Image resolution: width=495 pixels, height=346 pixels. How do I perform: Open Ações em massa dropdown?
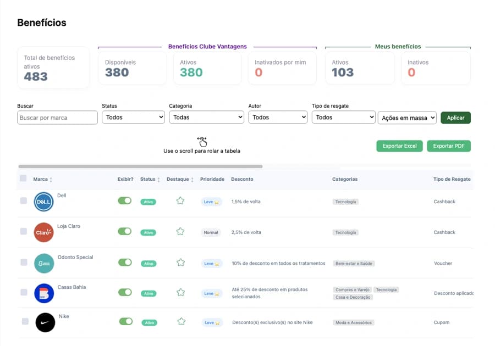click(x=407, y=118)
